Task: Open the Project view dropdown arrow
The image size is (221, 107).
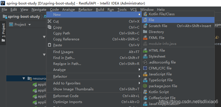Action: [x=30, y=25]
